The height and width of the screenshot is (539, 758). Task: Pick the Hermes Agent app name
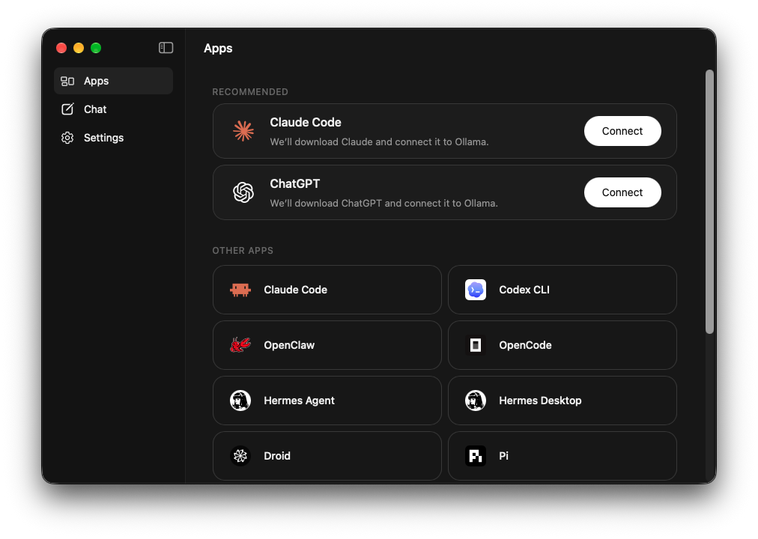pyautogui.click(x=300, y=401)
